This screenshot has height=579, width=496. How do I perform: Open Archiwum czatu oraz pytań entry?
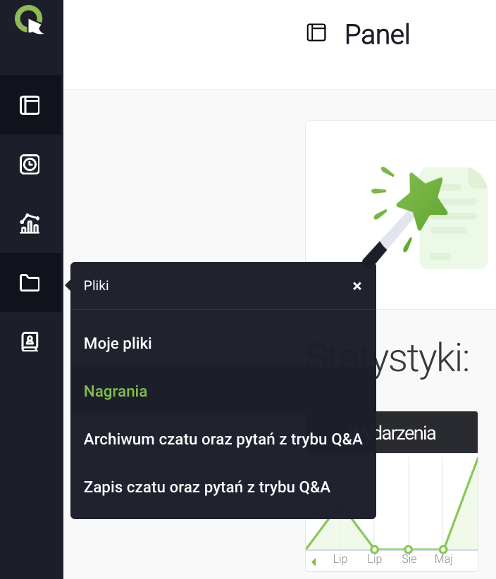pos(223,440)
